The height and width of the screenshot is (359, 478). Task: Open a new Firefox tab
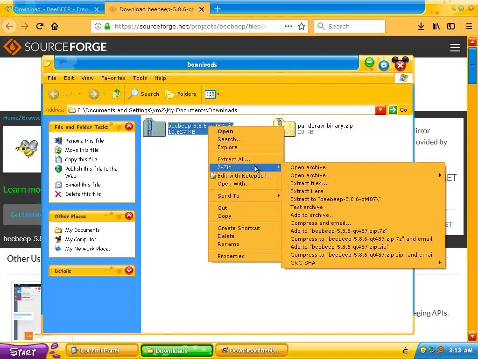218,9
